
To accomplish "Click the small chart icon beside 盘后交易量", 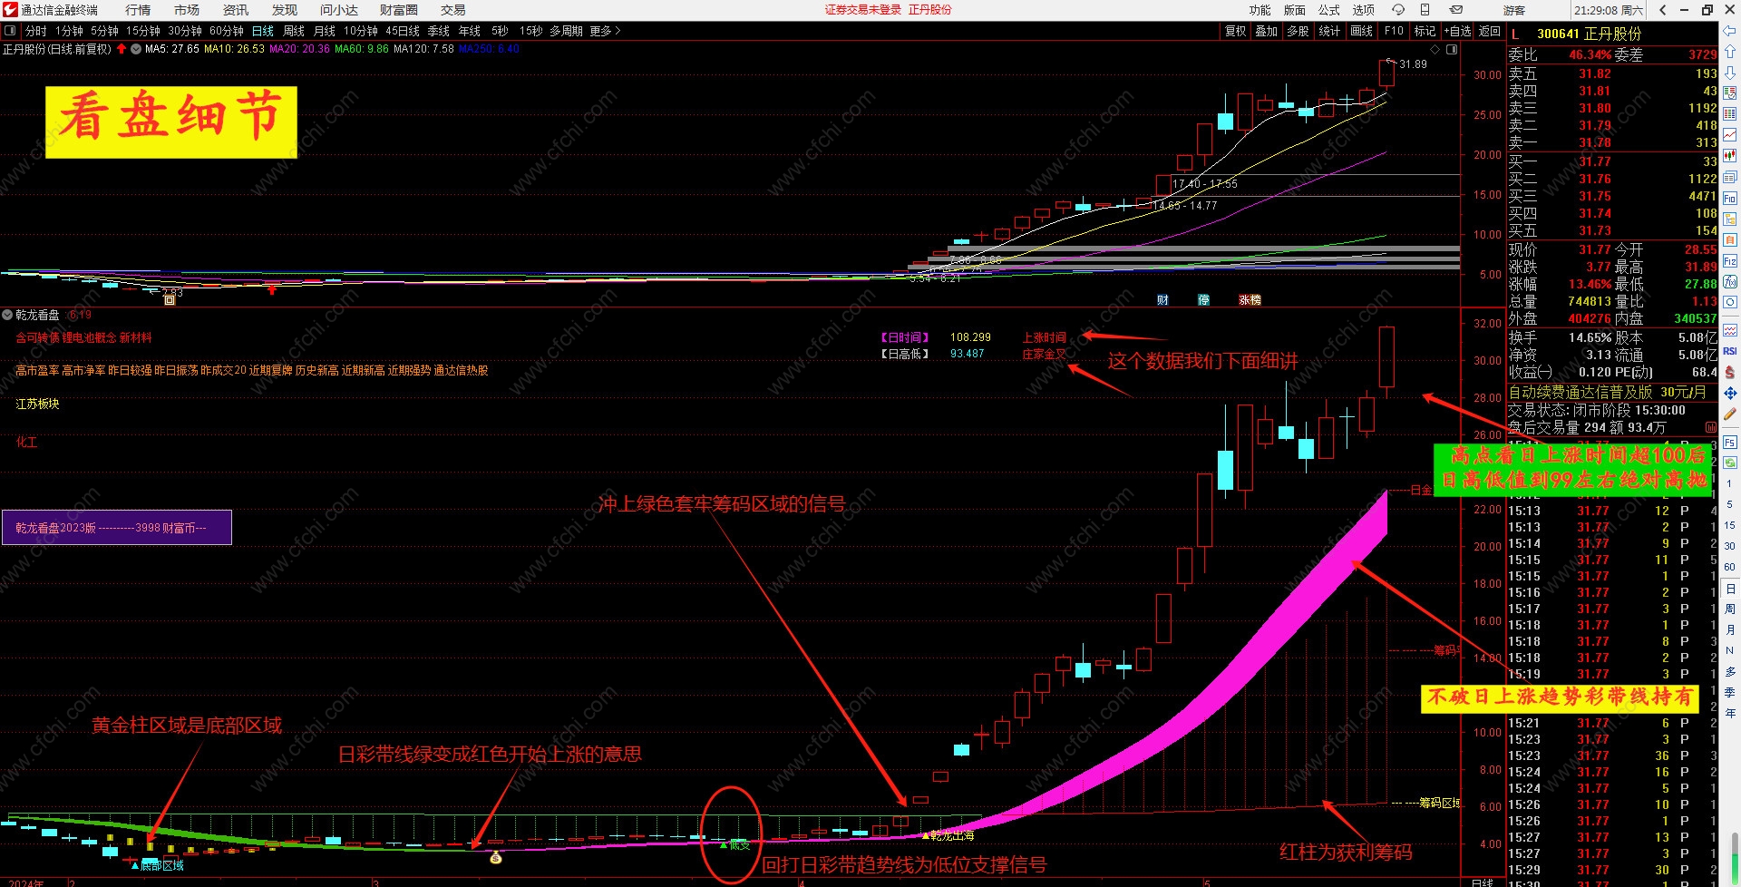I will pos(1711,427).
